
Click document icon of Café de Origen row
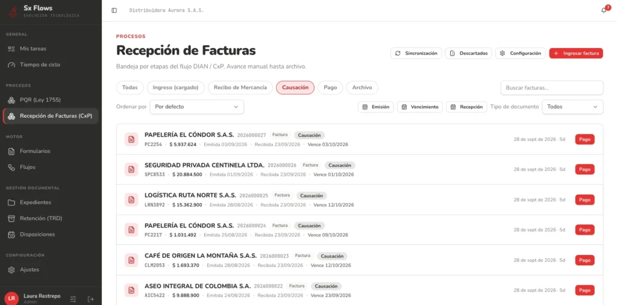point(131,260)
